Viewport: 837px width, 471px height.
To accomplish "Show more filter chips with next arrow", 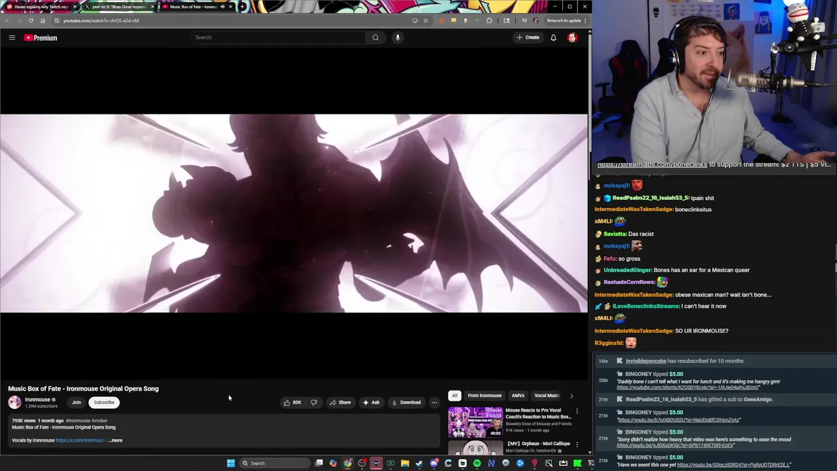I will pos(572,395).
